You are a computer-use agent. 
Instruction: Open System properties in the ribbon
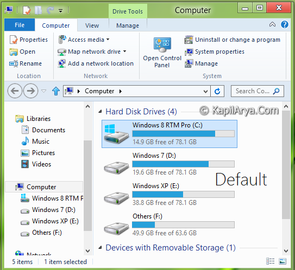coord(215,52)
